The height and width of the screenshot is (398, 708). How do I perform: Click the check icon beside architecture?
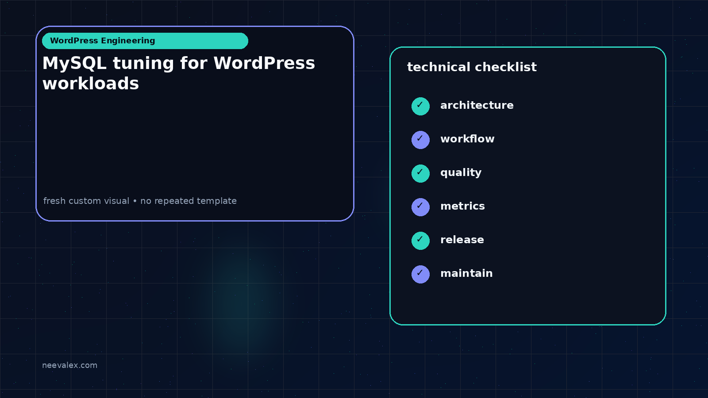click(x=420, y=106)
